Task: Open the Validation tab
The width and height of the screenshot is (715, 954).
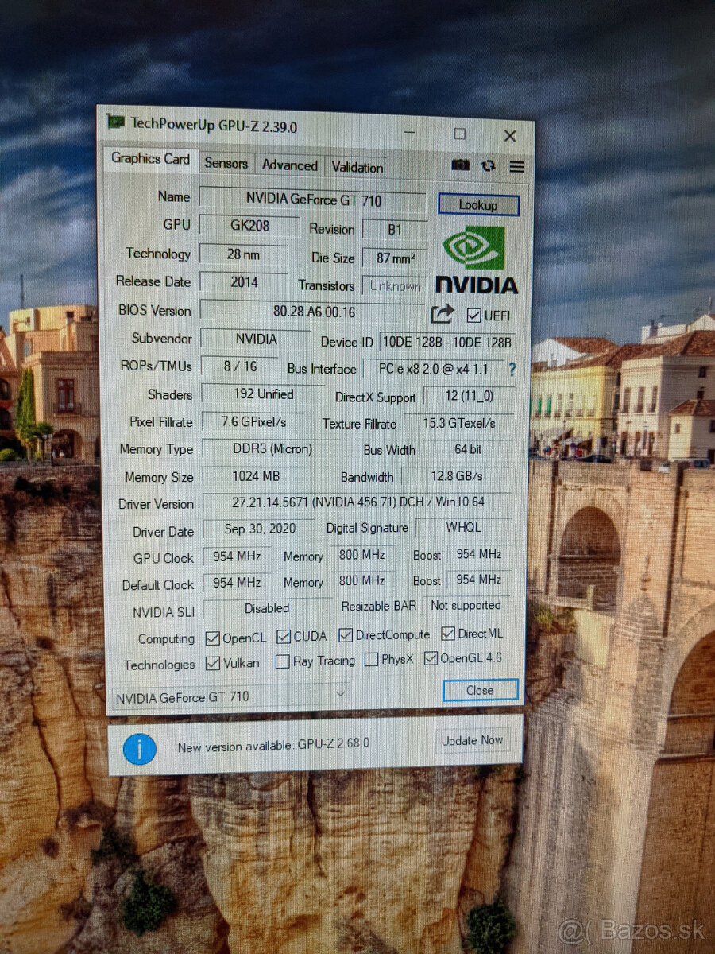Action: click(357, 168)
